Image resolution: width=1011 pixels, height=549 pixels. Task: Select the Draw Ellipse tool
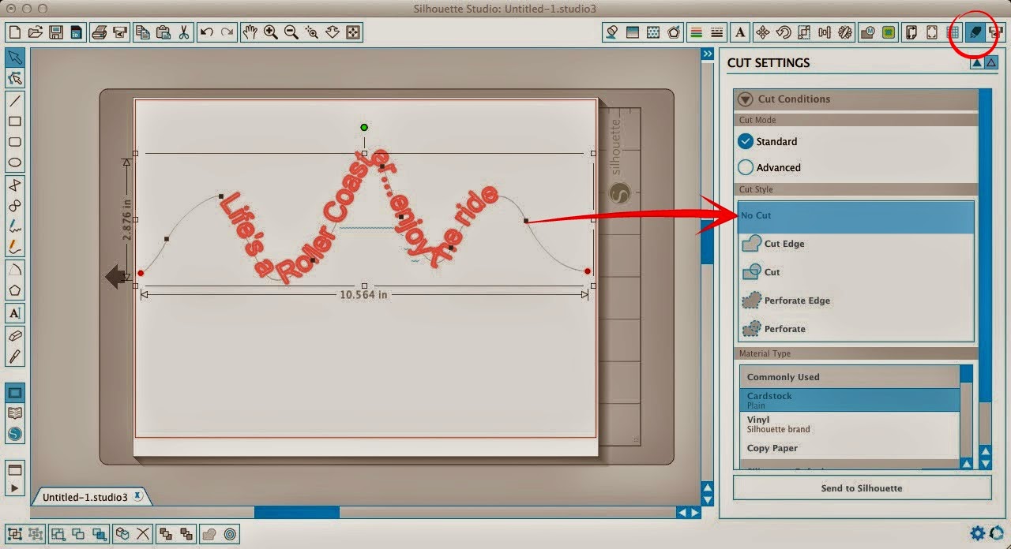tap(16, 162)
